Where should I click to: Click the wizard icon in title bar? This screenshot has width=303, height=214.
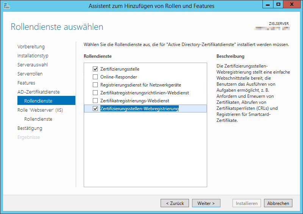(7, 6)
